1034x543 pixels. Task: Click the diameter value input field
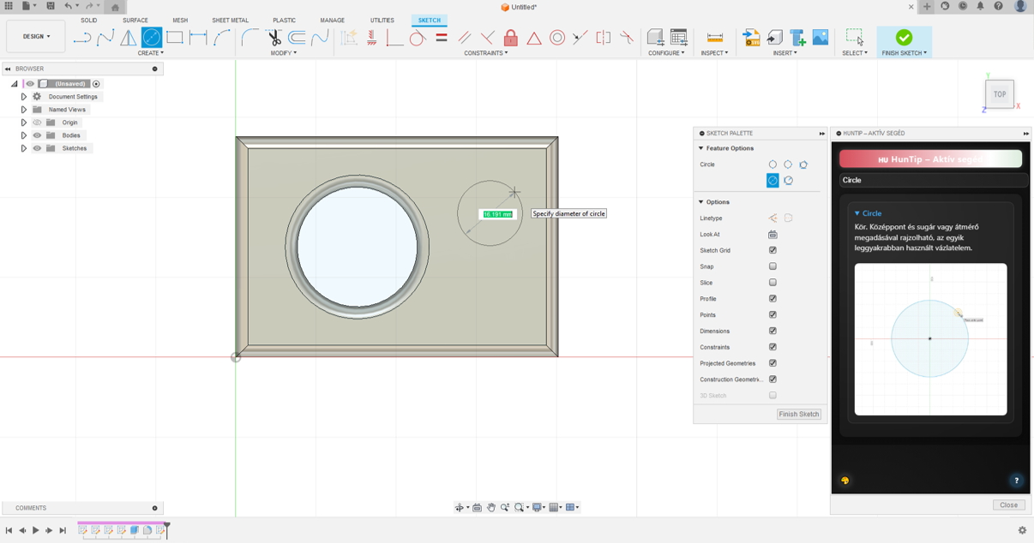pos(497,214)
